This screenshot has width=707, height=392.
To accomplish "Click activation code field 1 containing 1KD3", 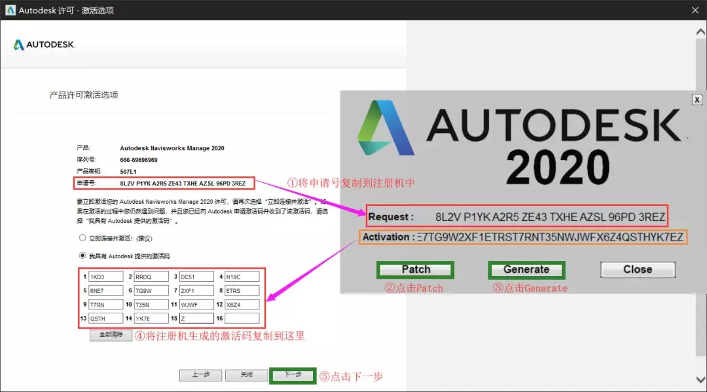I will coord(106,277).
